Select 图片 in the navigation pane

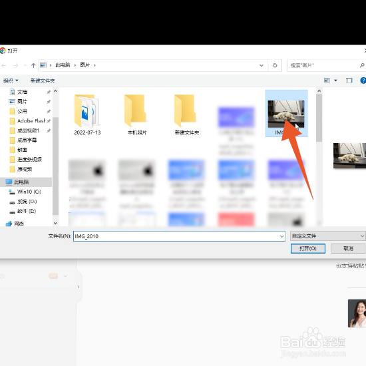(22, 102)
